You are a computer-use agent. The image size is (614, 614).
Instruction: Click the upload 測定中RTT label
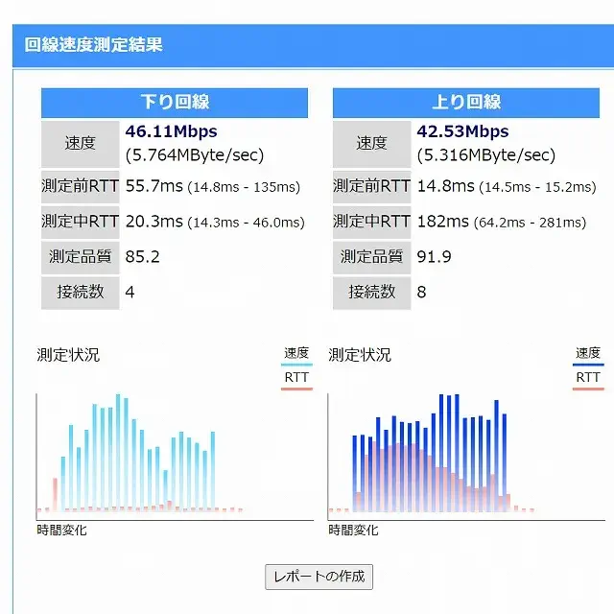[x=371, y=222]
